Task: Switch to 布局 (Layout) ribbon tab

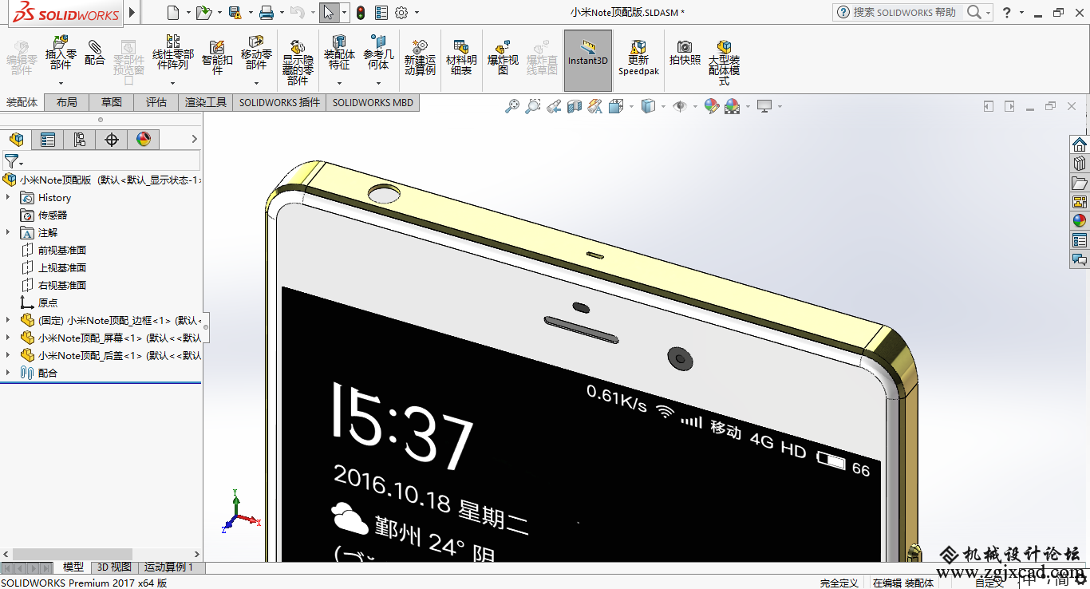Action: [x=67, y=102]
